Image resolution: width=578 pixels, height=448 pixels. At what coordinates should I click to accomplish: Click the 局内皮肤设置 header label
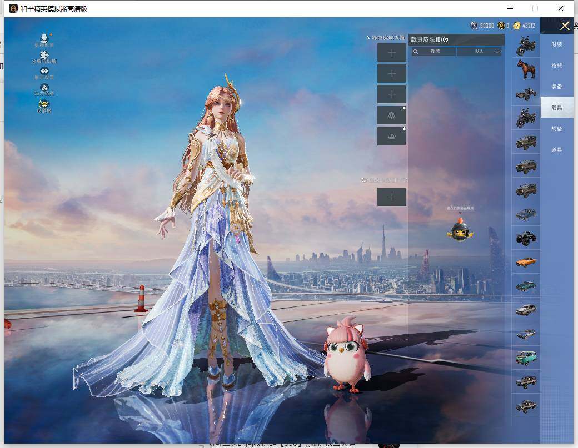pos(388,38)
